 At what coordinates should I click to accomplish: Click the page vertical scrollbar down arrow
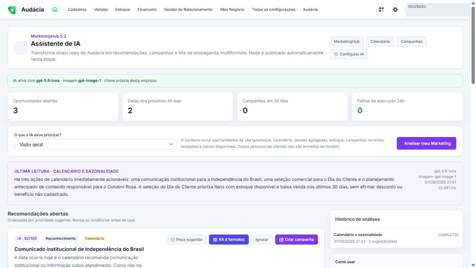tap(473, 265)
